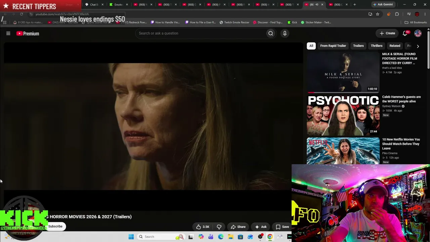Open Microsoft Teams from the taskbar
430x242 pixels.
pyautogui.click(x=211, y=237)
